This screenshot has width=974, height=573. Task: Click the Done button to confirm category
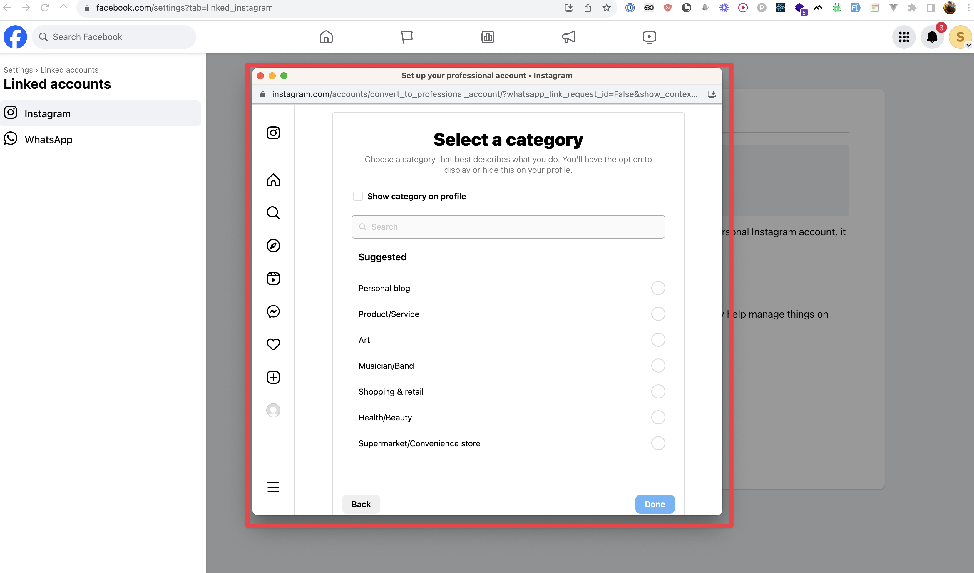[655, 504]
